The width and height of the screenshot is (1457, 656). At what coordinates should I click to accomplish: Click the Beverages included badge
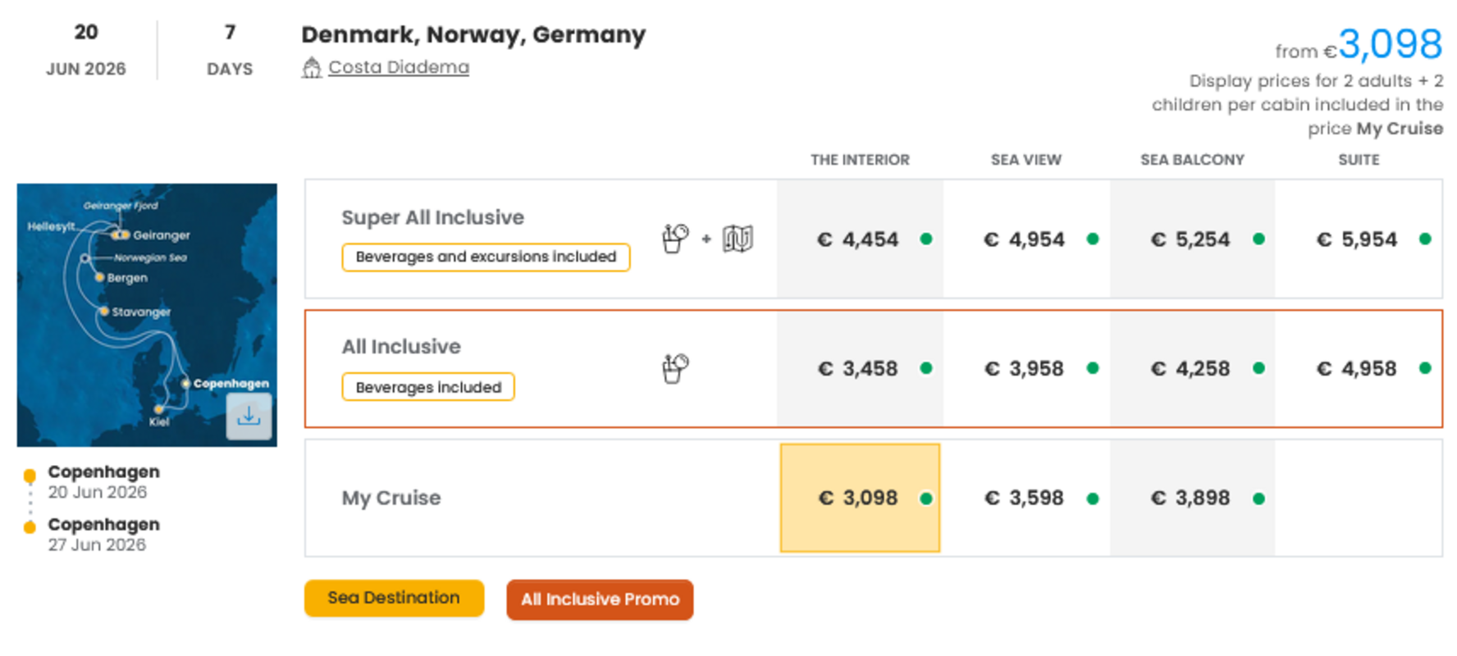click(x=428, y=387)
